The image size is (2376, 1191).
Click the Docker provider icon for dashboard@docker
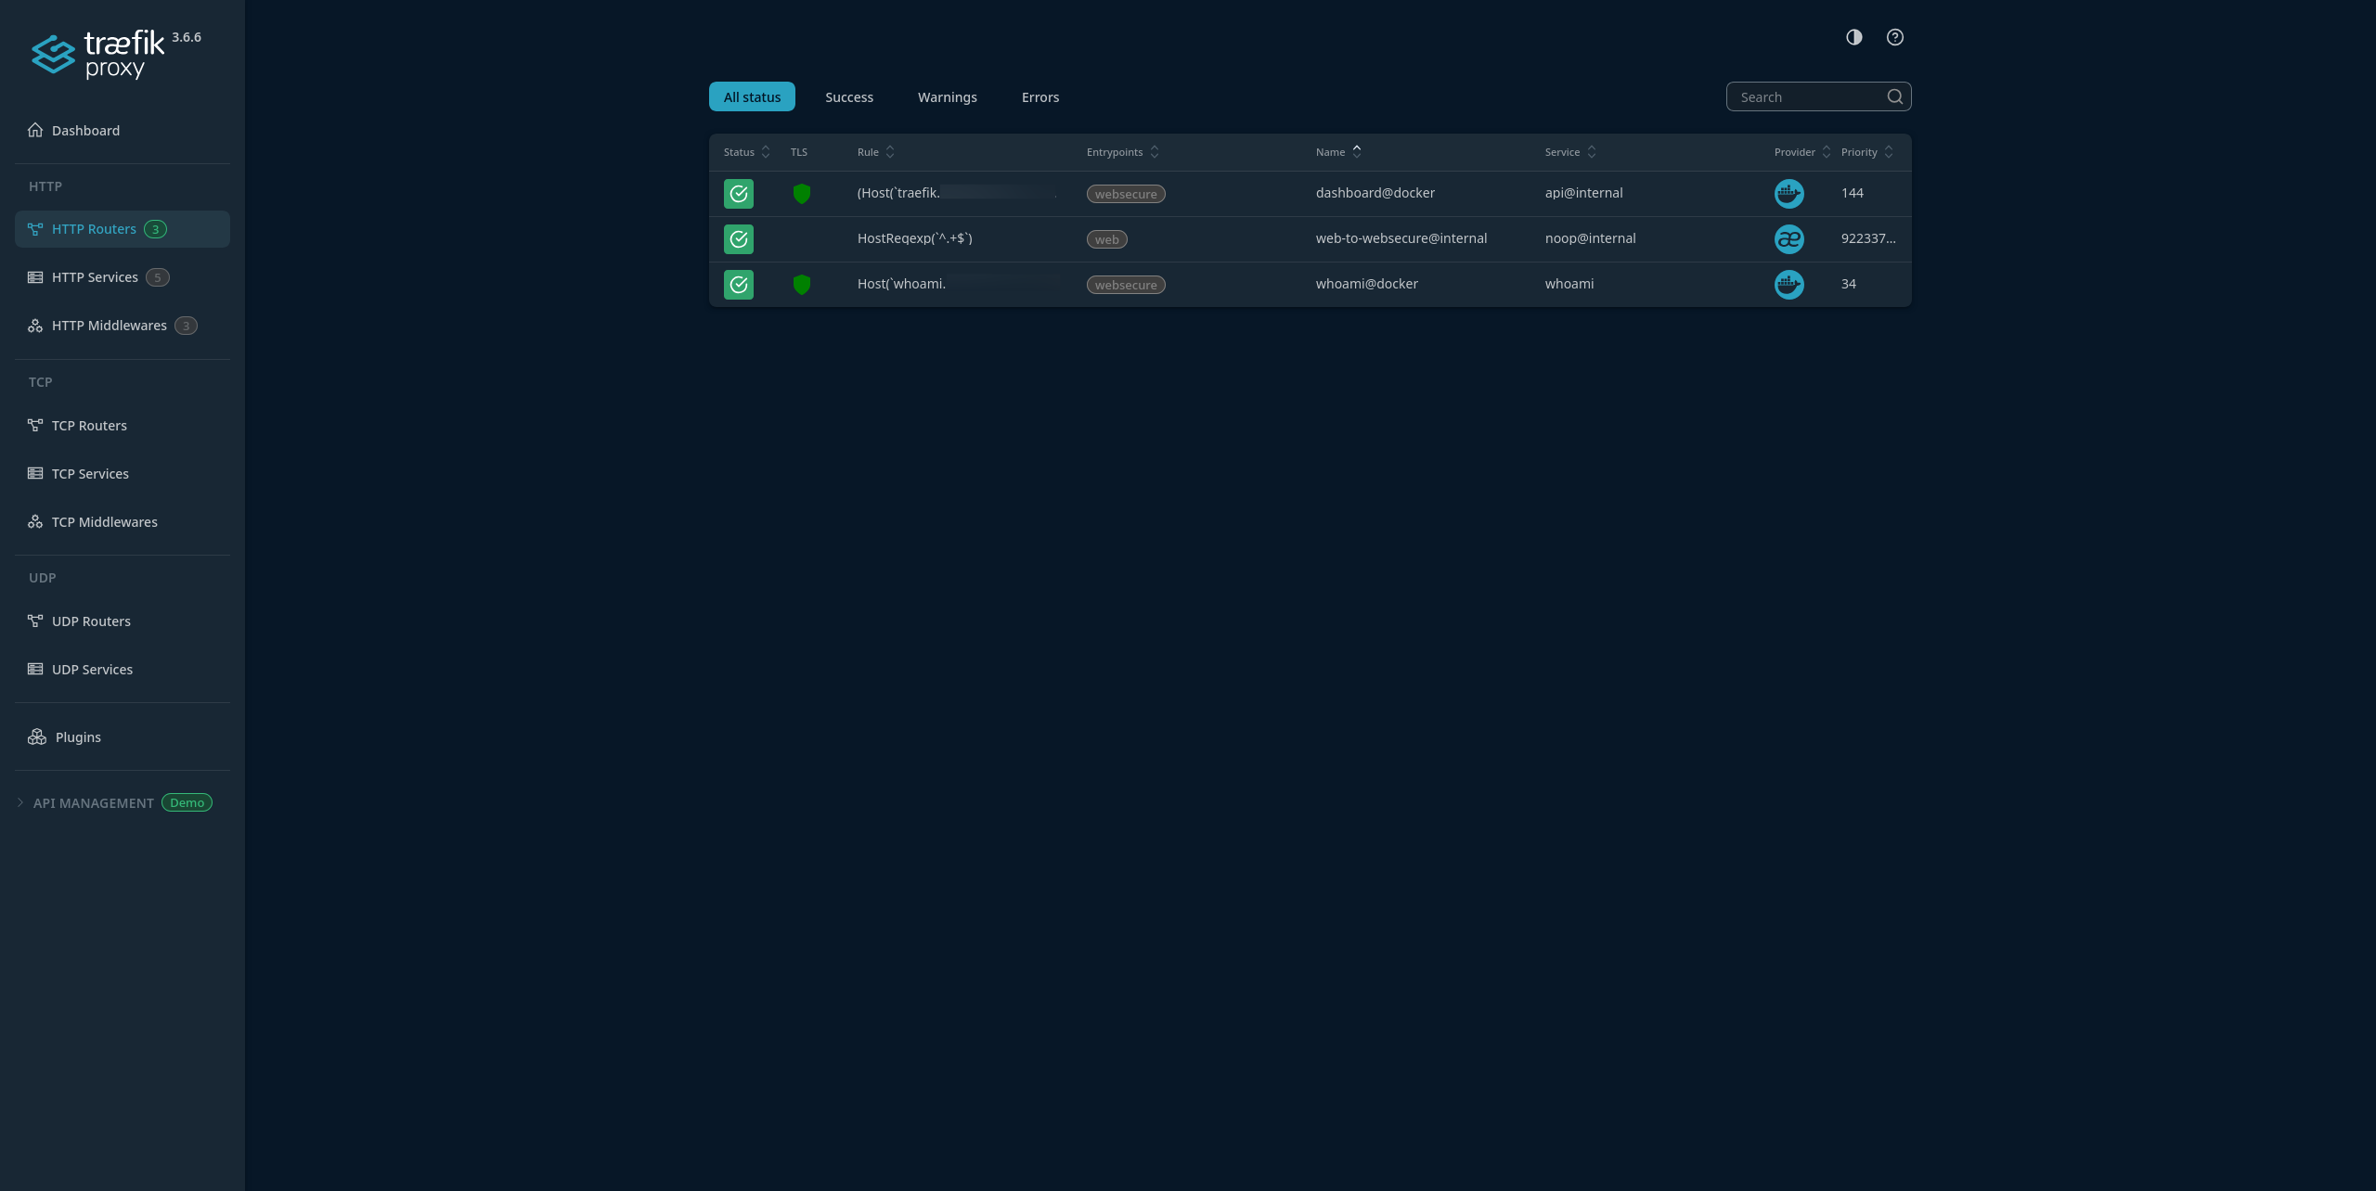1789,193
